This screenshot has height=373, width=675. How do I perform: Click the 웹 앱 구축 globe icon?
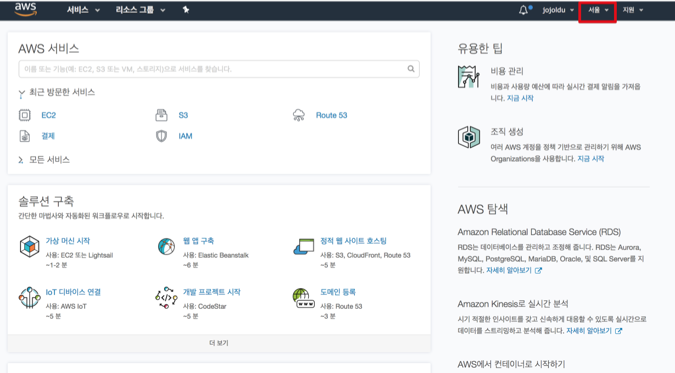pyautogui.click(x=166, y=247)
